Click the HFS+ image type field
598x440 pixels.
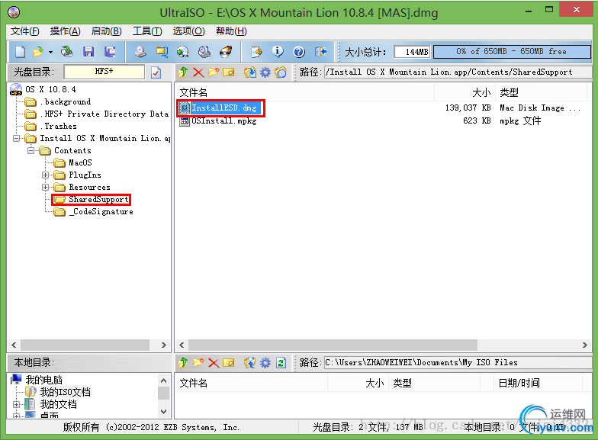click(104, 72)
